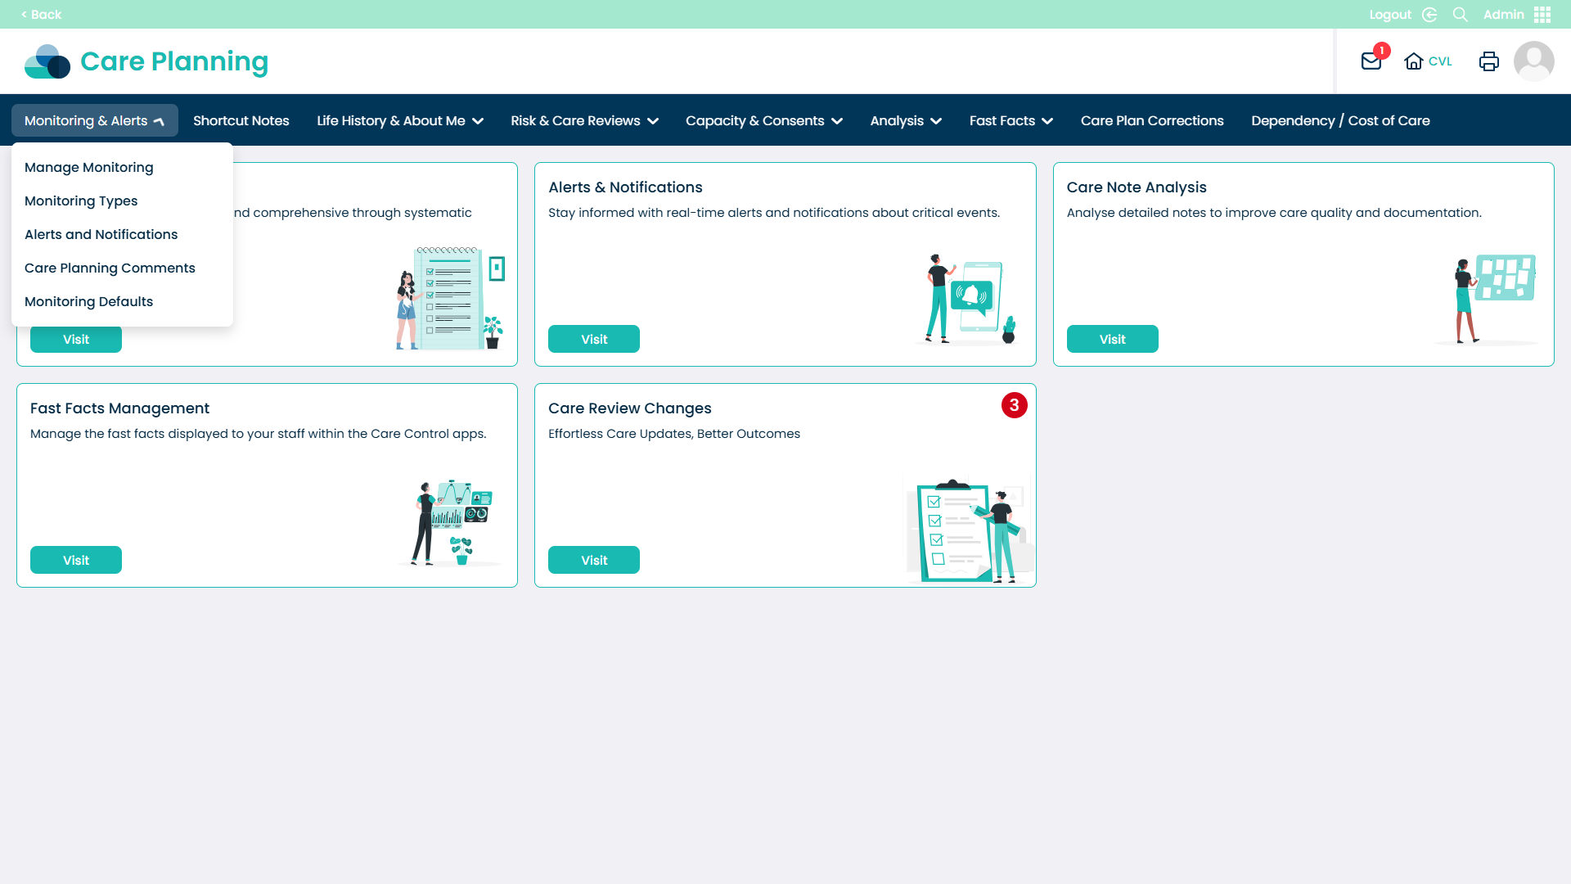
Task: Select Monitoring Types from the dropdown list
Action: click(81, 201)
